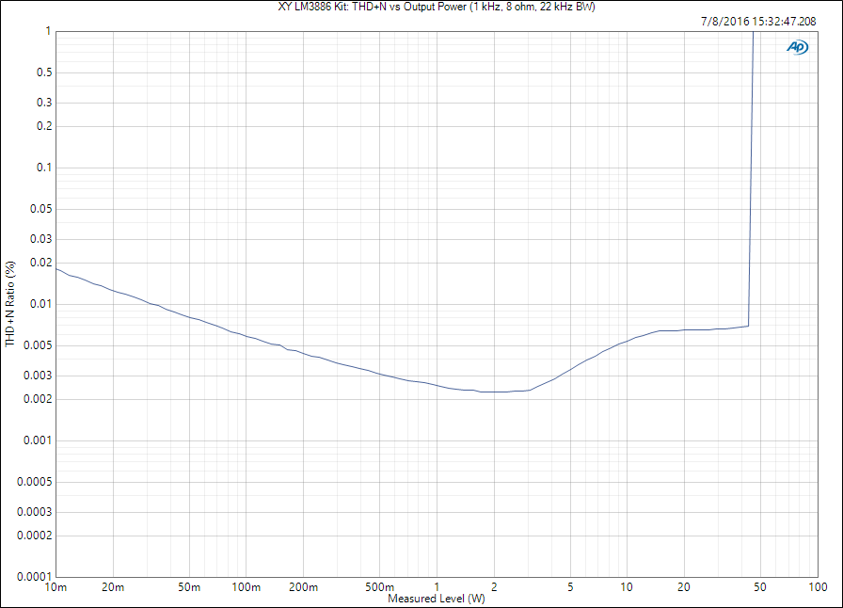This screenshot has width=843, height=608.
Task: Click the '0.0001' label on the THD+N axis
Action: [35, 577]
